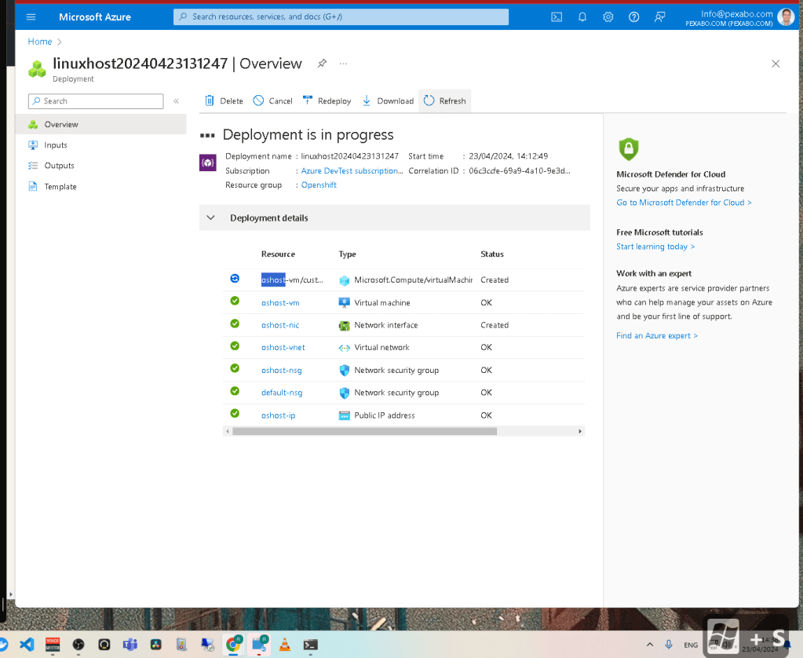Open Microsoft Teams from taskbar

(x=130, y=645)
